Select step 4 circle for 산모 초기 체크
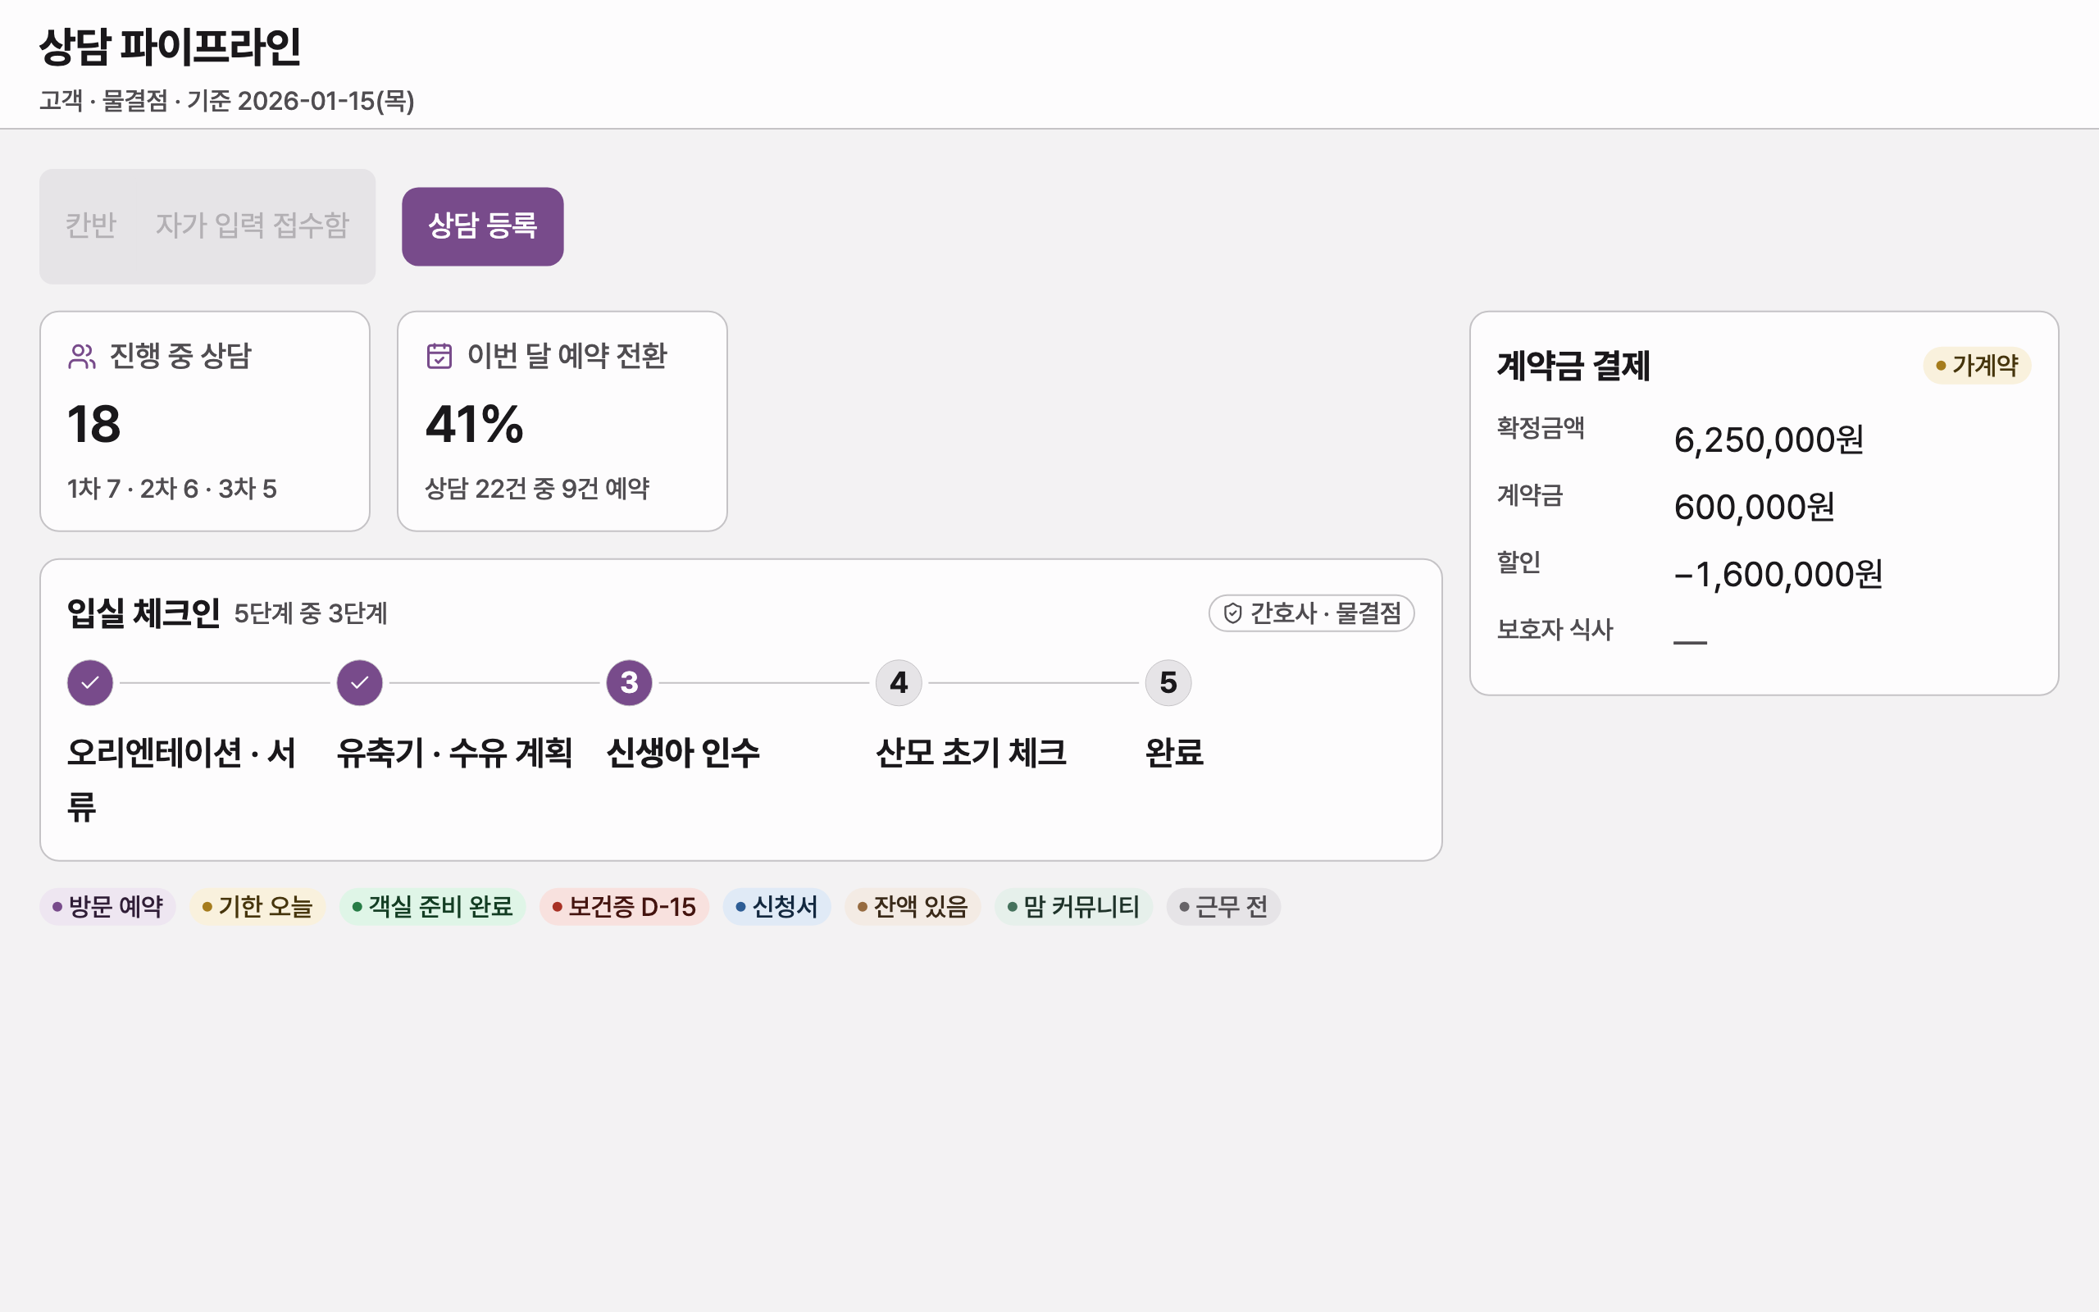Screen dimensions: 2099x1312 [x=899, y=683]
